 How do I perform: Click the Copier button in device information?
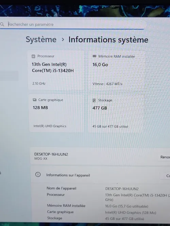[165, 176]
